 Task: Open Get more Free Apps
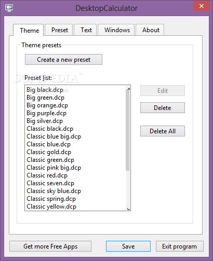click(50, 246)
